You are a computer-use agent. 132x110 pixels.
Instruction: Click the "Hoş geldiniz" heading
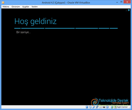[x=35, y=21]
